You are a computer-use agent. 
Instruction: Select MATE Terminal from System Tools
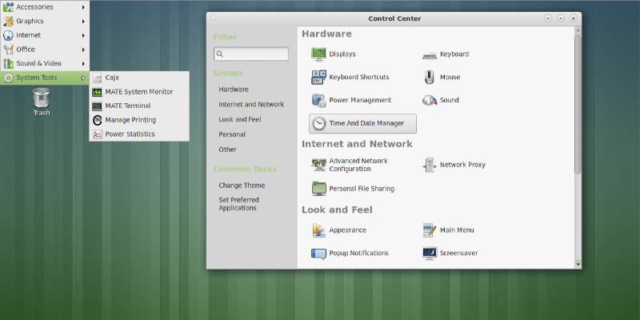[x=127, y=106]
